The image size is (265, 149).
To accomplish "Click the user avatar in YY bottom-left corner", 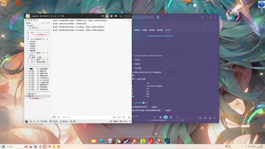I will (26, 121).
